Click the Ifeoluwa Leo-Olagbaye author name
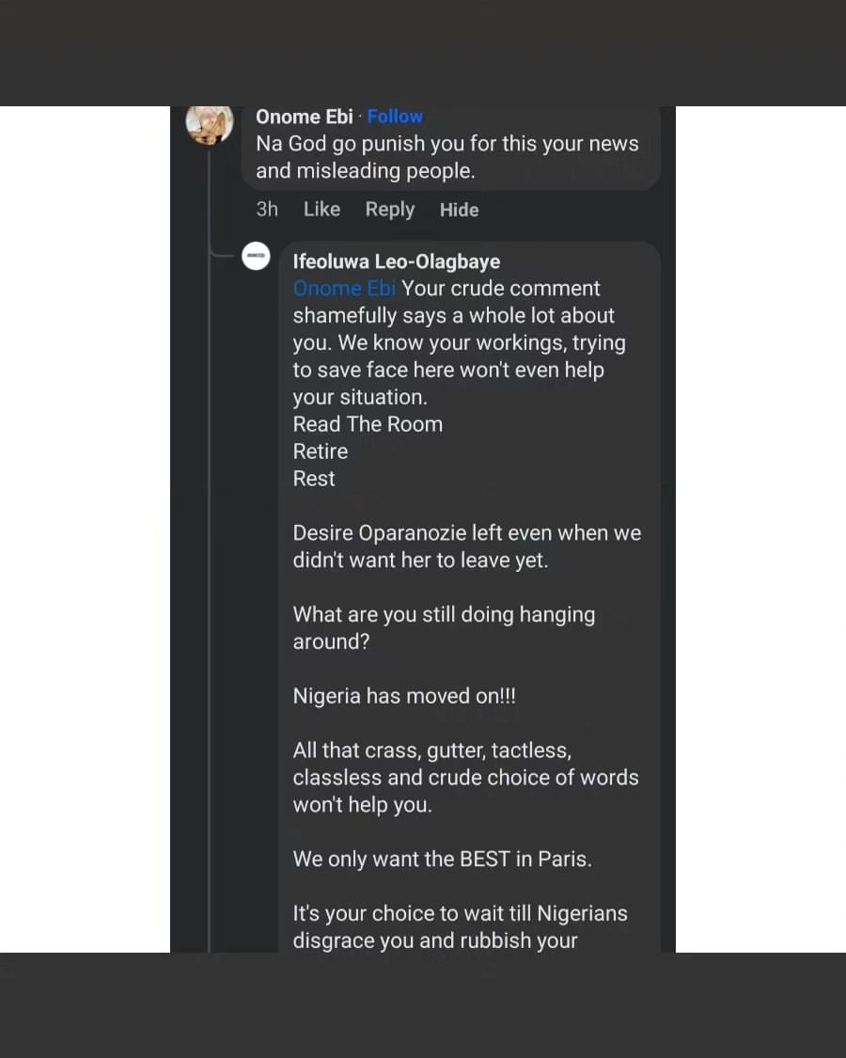The height and width of the screenshot is (1058, 846). pyautogui.click(x=397, y=261)
